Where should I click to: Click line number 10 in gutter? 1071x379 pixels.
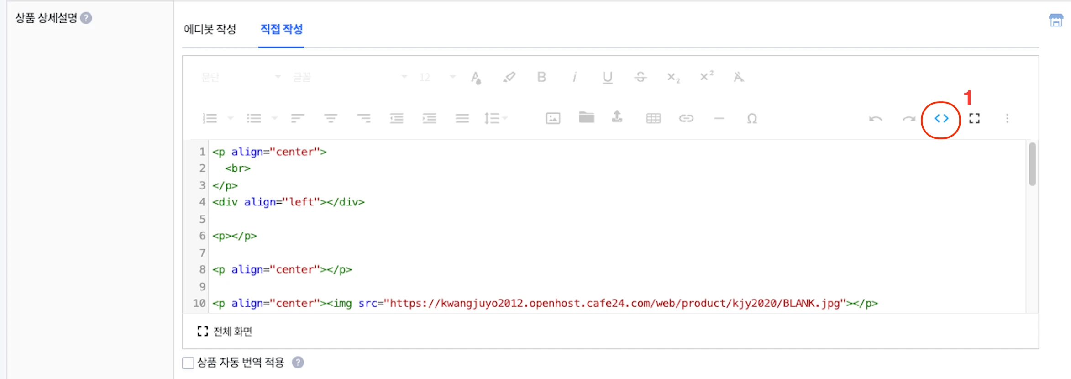click(x=199, y=304)
